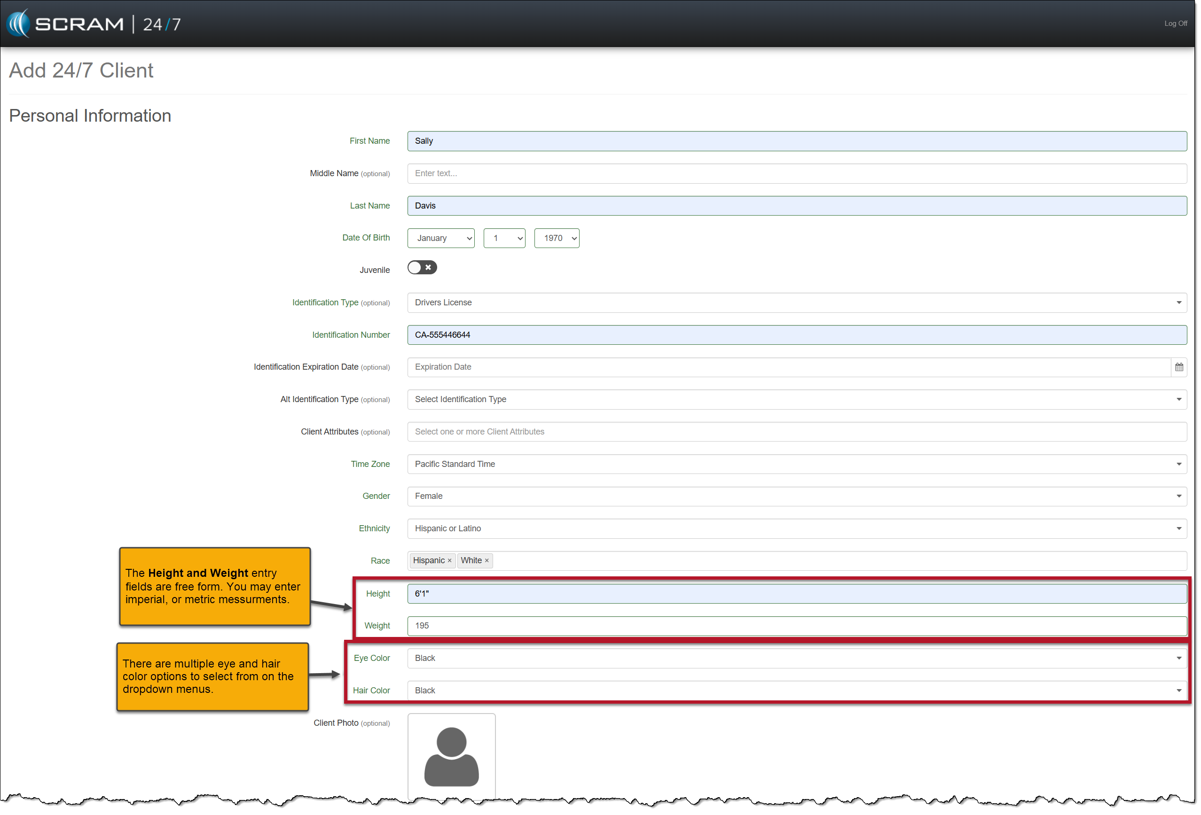Click the client photo placeholder avatar

tap(451, 757)
